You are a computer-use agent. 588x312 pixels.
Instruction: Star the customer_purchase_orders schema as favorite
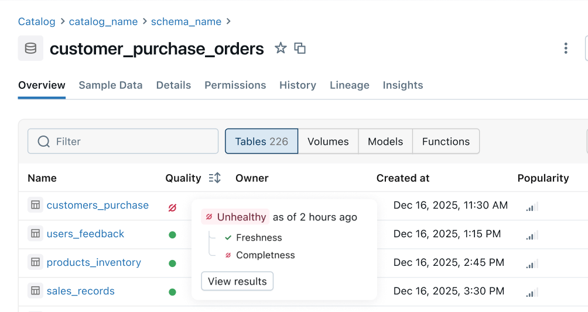pyautogui.click(x=281, y=48)
